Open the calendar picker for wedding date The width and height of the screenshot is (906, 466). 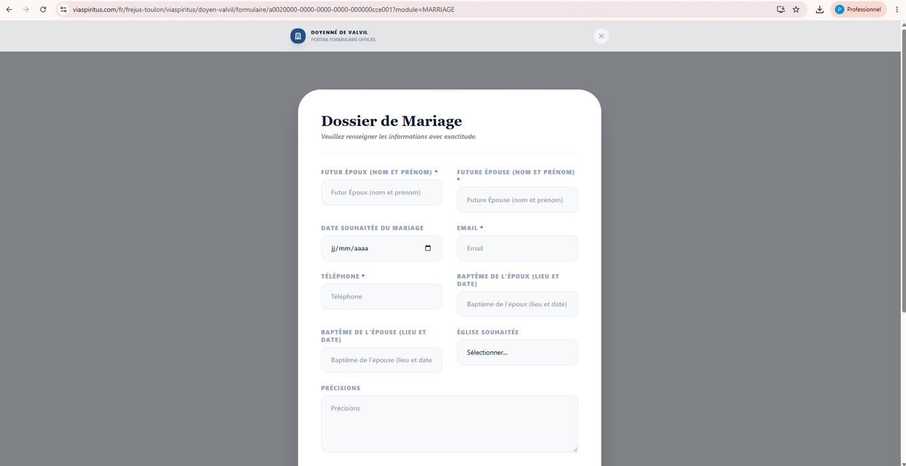(428, 248)
